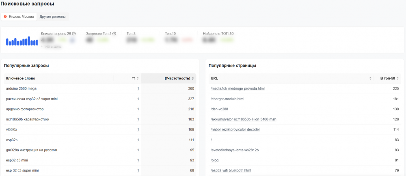Select keyword vl53l0x

click(11, 129)
